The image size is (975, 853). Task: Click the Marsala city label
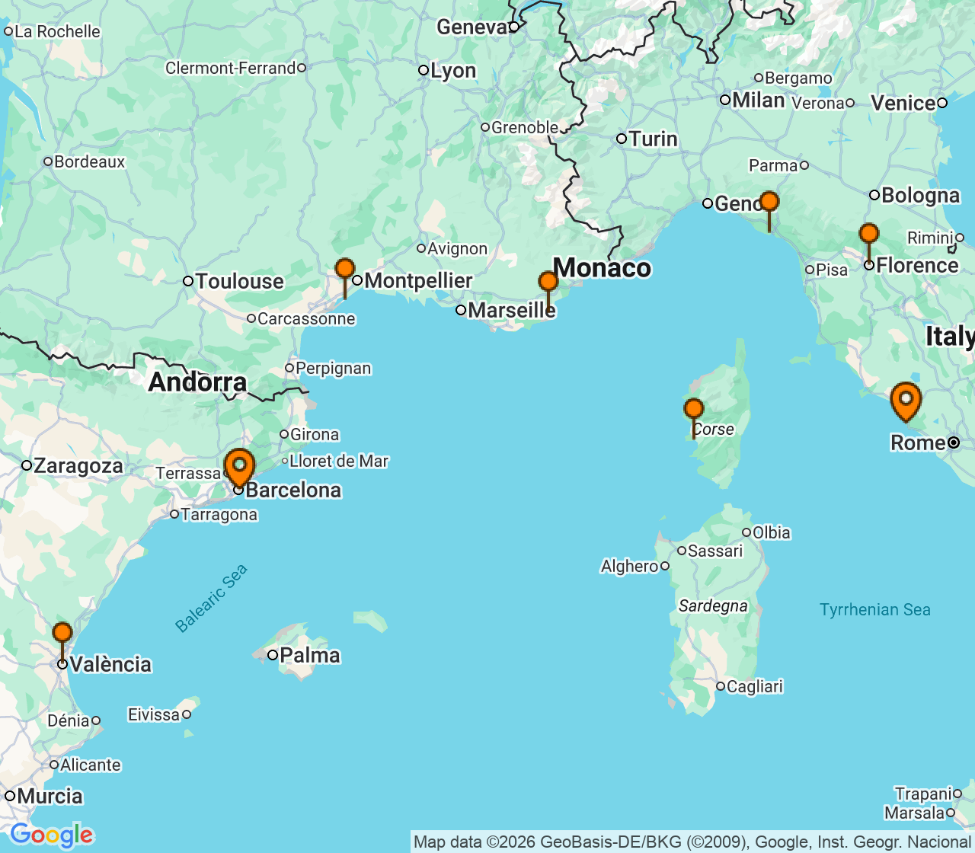click(x=915, y=813)
